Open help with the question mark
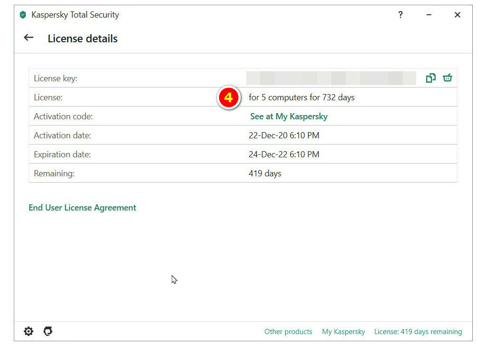This screenshot has width=477, height=346. coord(400,15)
